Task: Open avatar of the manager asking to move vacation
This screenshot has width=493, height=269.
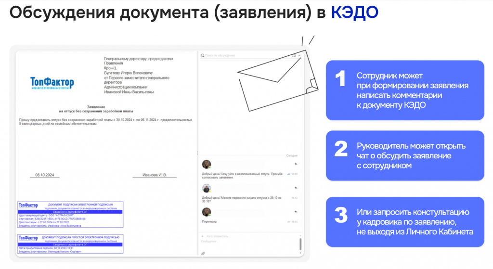Action: click(x=206, y=188)
